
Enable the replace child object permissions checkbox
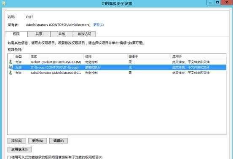[x=9, y=157]
